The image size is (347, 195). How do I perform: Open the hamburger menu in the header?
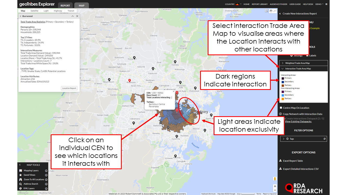point(326,4)
